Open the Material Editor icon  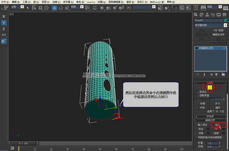coord(196,8)
